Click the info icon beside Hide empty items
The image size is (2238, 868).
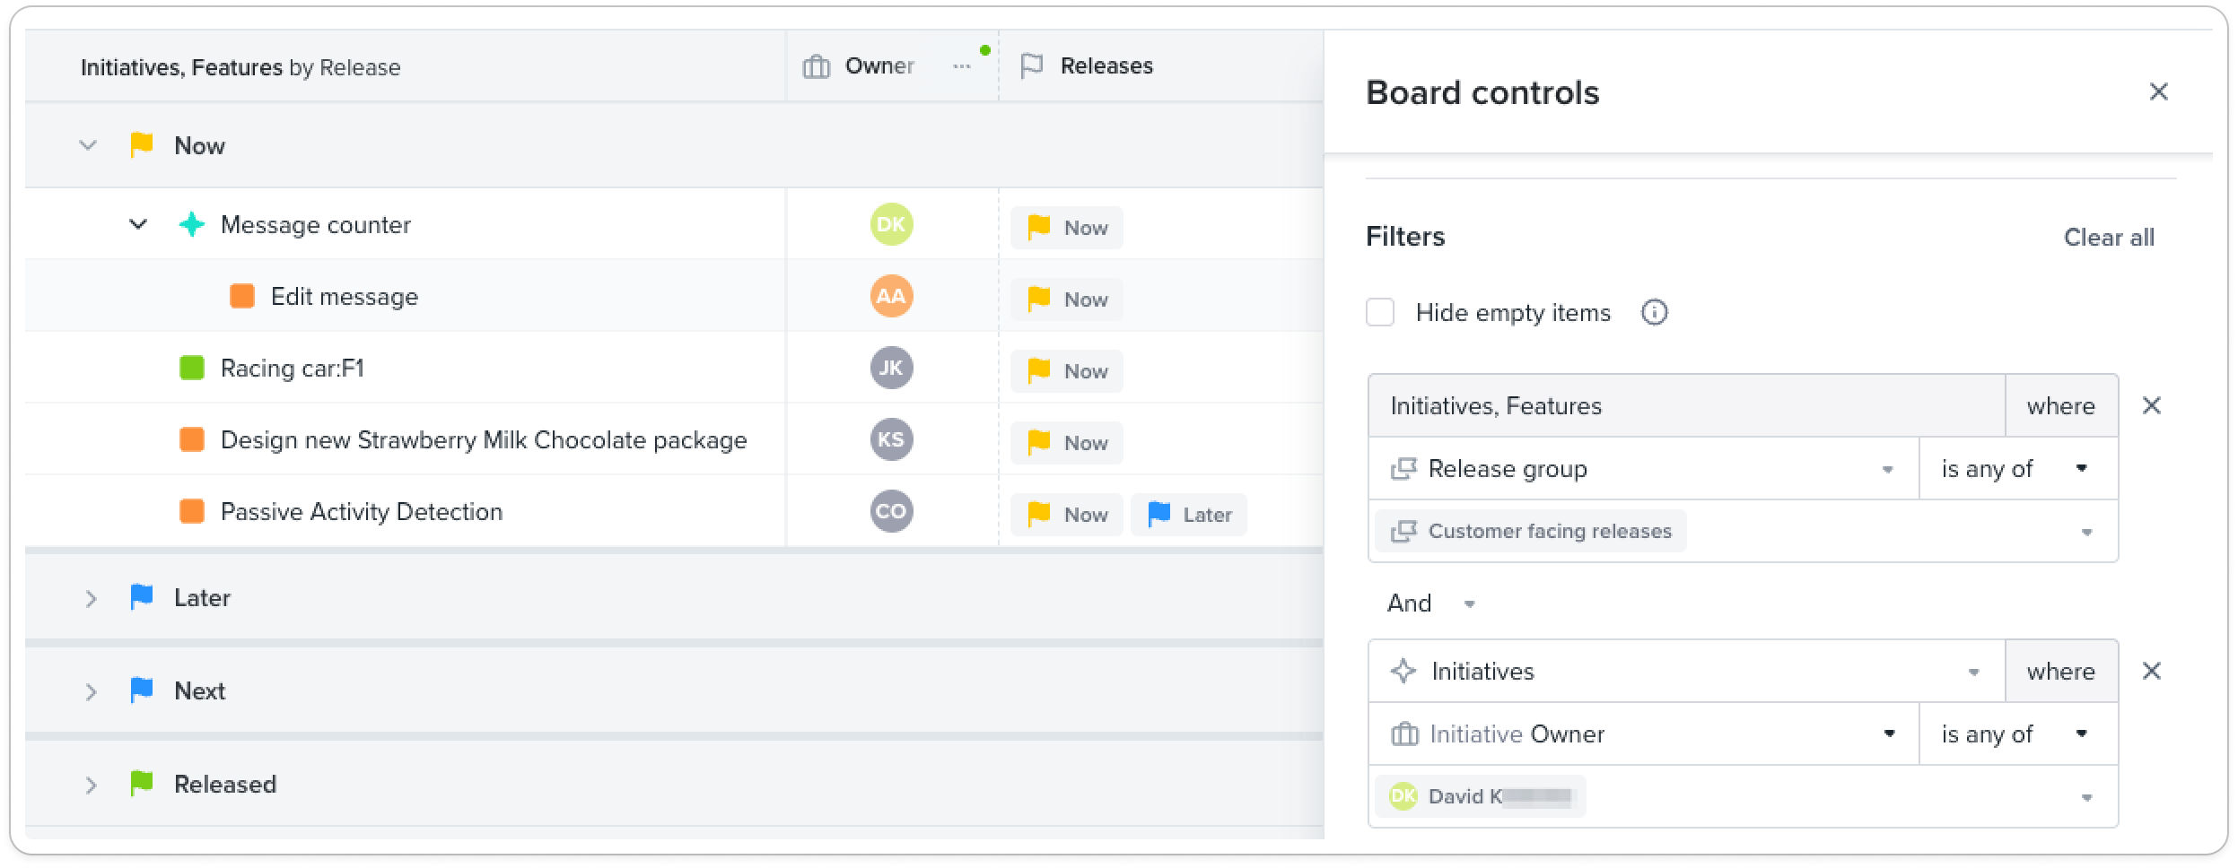[x=1654, y=313]
